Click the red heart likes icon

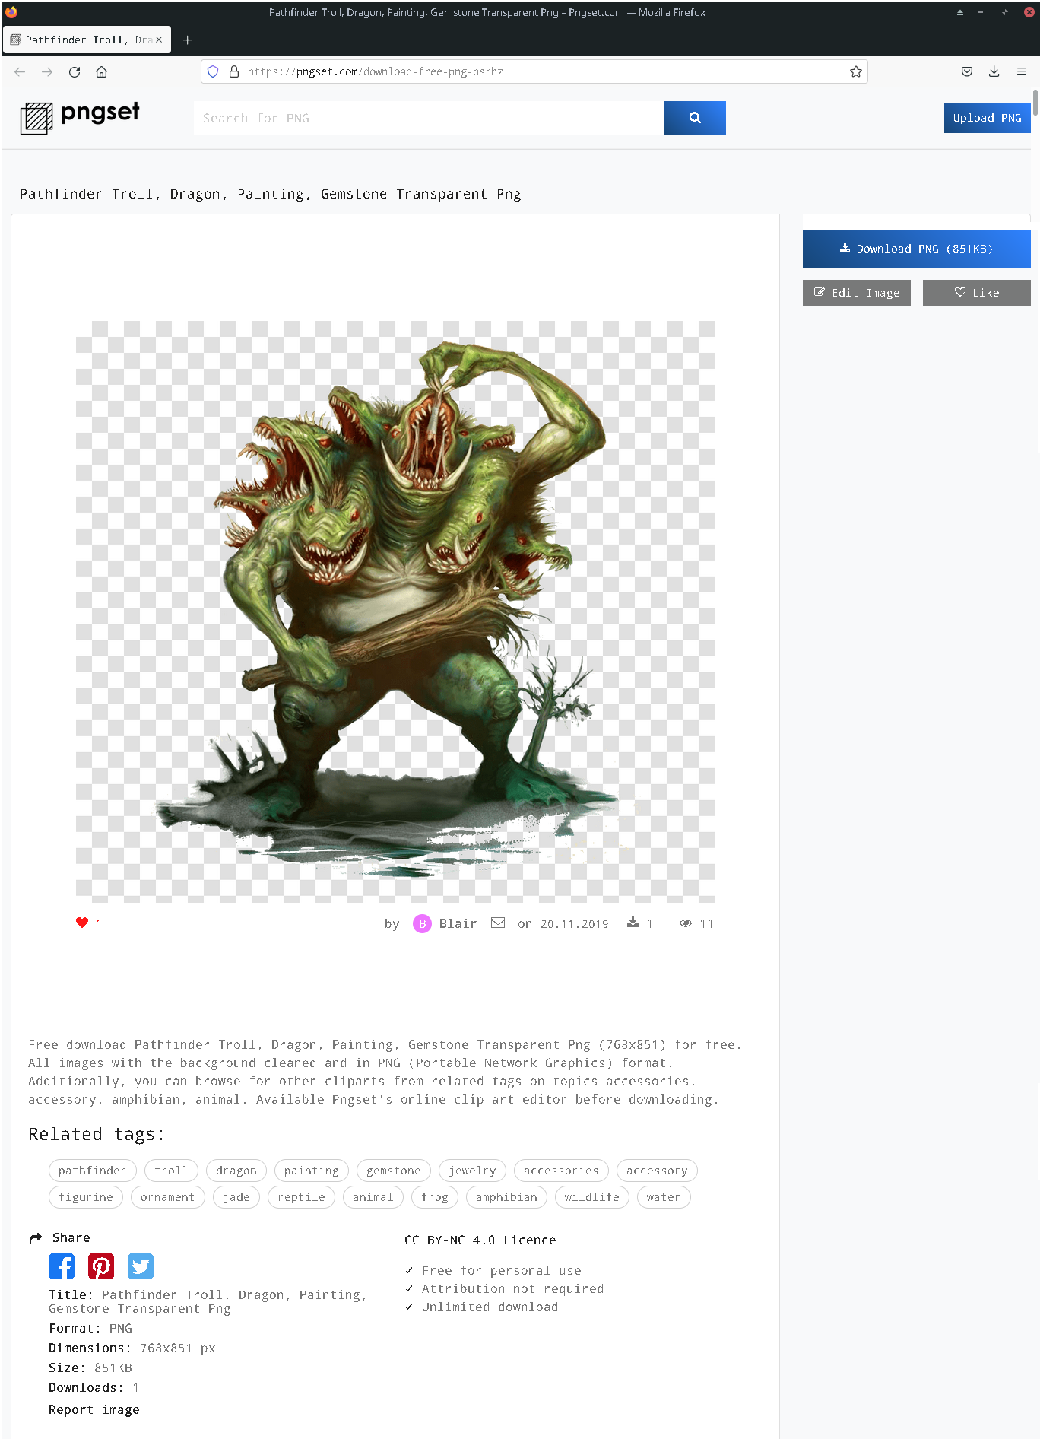[x=82, y=923]
